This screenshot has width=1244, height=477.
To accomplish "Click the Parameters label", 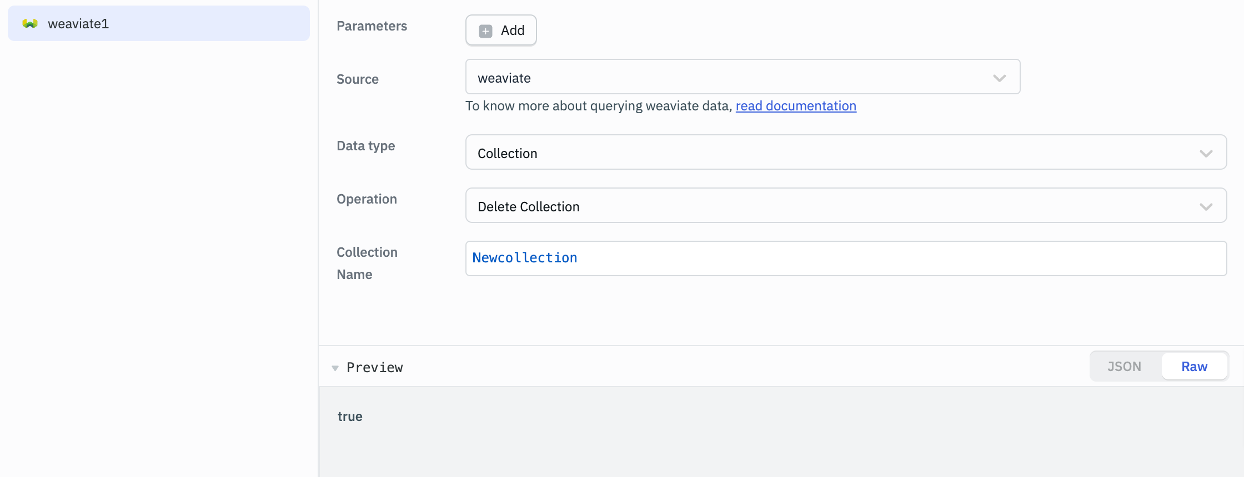I will coord(372,26).
